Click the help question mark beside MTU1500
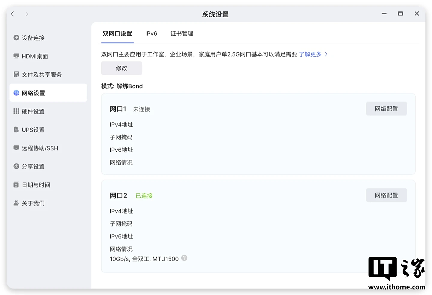Screen dimensions: 432x295 (x=184, y=258)
